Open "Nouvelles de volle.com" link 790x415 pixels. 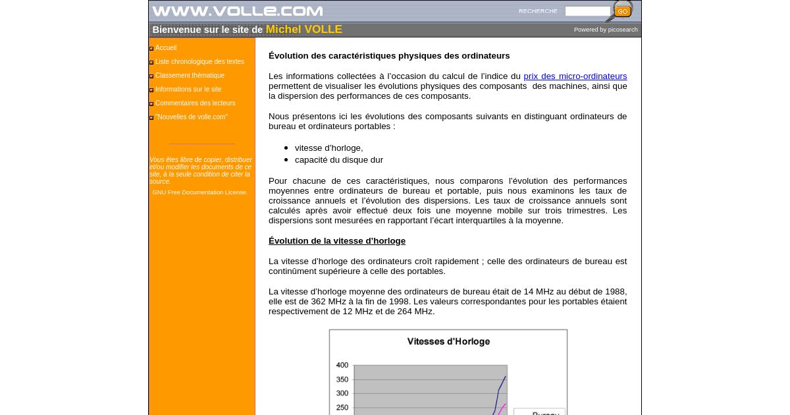tap(191, 117)
